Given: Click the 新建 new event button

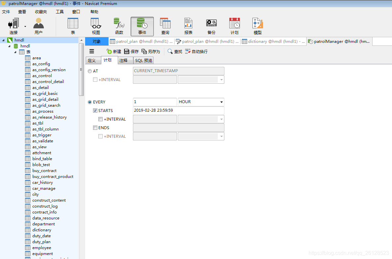Looking at the screenshot, I should [114, 51].
